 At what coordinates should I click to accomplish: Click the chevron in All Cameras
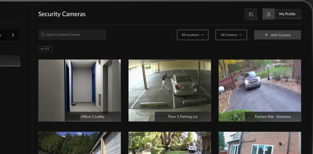(x=240, y=35)
